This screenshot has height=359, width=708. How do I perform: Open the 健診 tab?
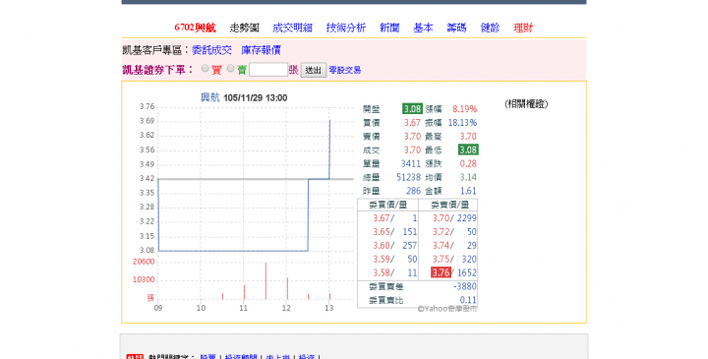click(490, 28)
